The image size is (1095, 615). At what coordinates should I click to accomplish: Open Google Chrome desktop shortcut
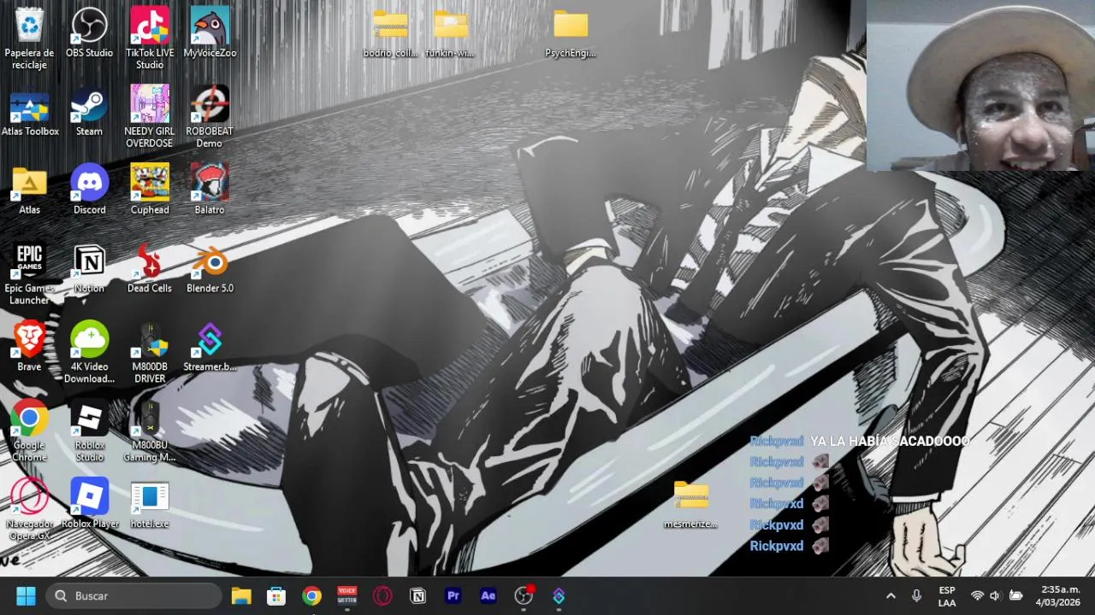pos(29,431)
